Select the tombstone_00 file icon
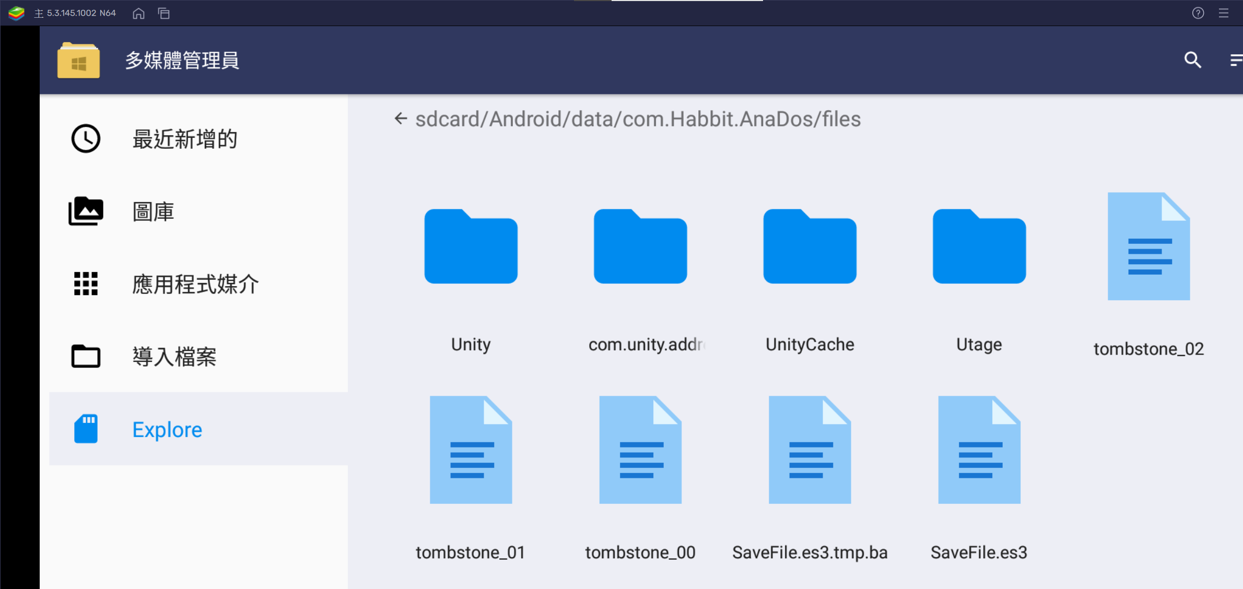 [x=640, y=450]
